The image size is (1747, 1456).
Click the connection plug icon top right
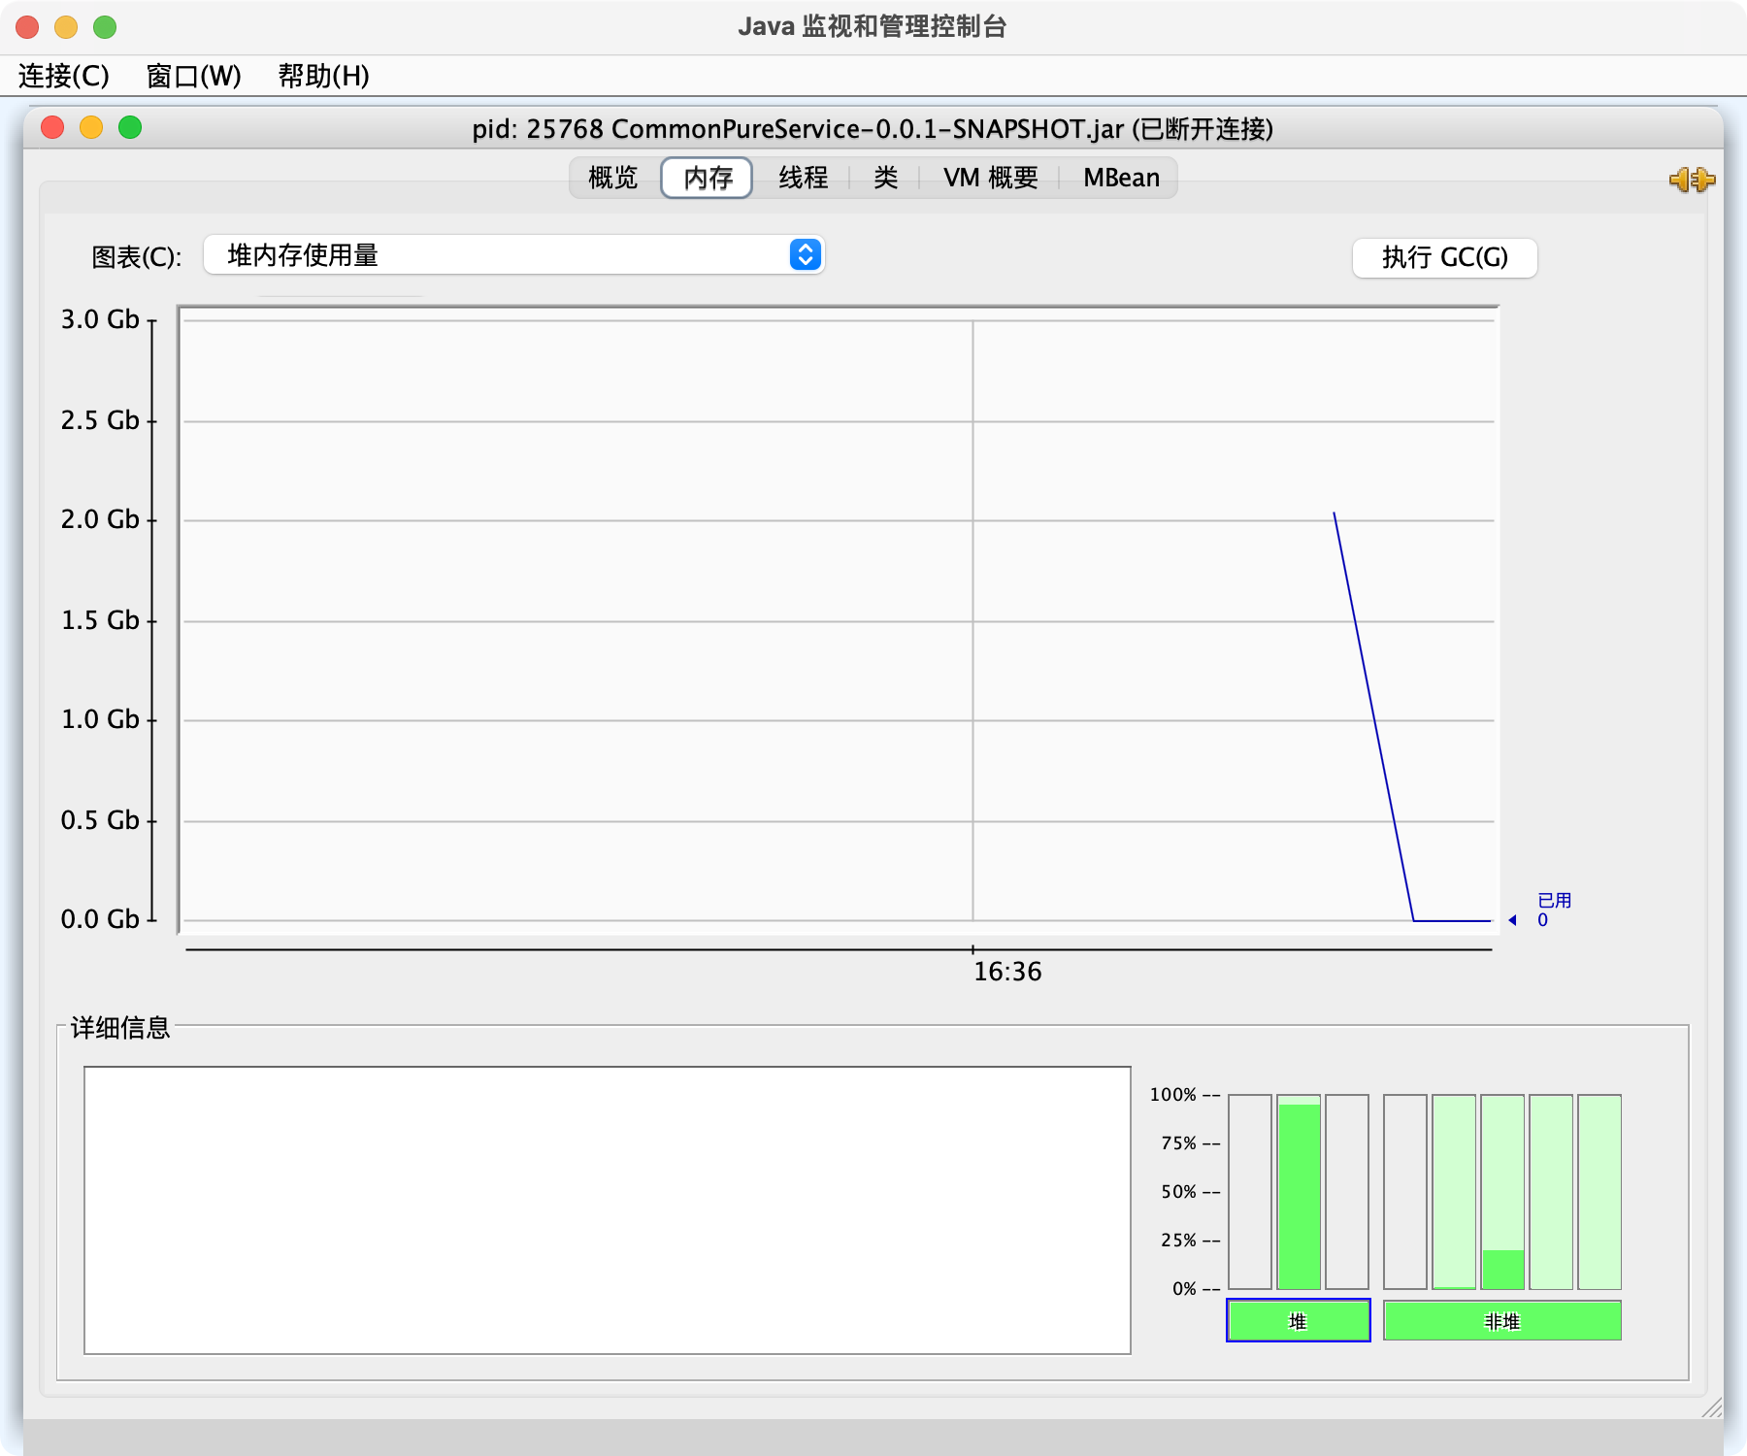point(1694,180)
